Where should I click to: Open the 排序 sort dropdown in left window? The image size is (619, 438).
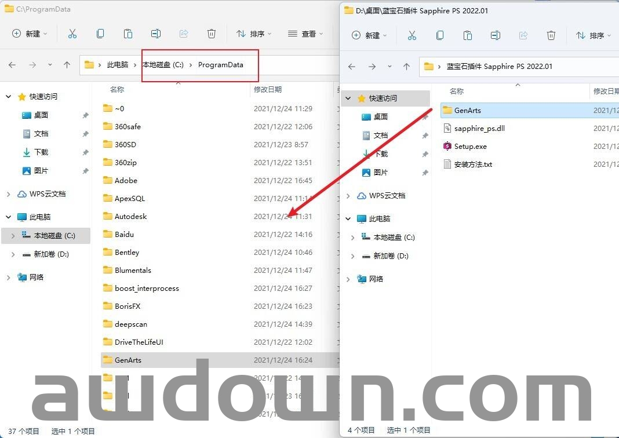tap(254, 34)
